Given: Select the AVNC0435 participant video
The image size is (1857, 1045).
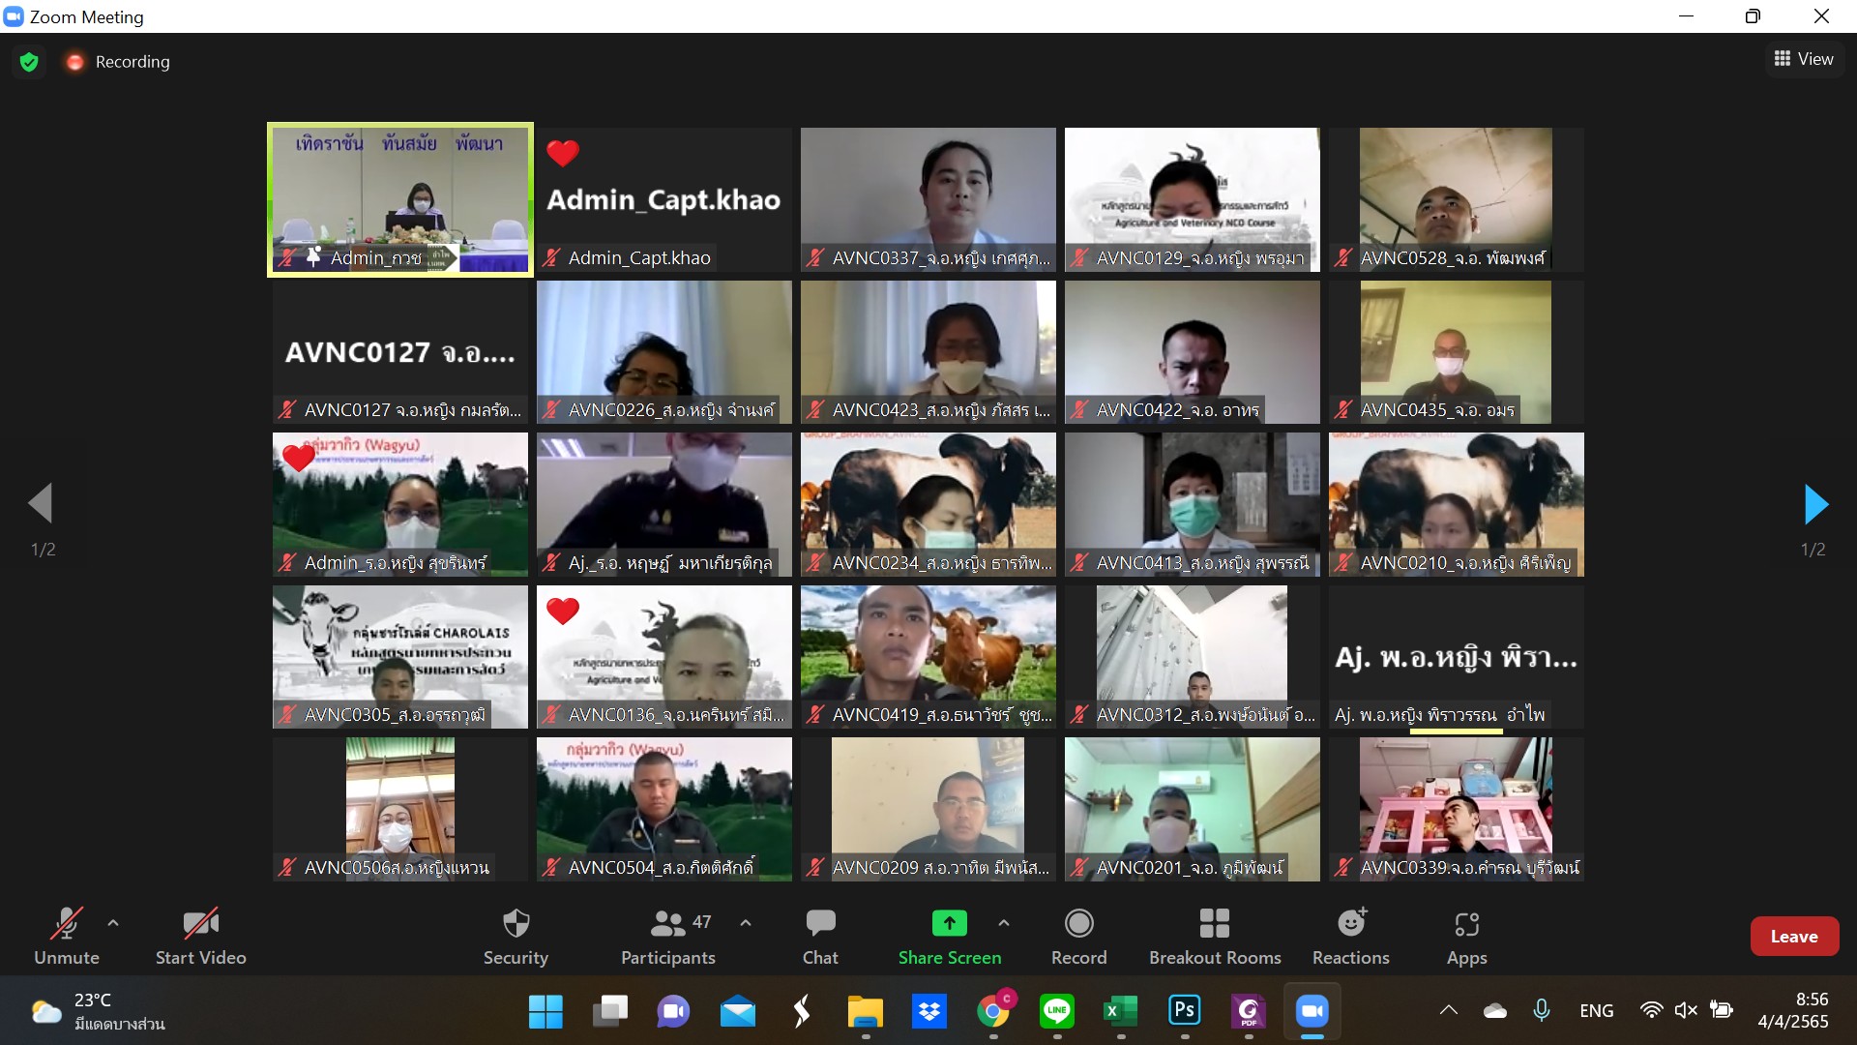Looking at the screenshot, I should 1457,352.
